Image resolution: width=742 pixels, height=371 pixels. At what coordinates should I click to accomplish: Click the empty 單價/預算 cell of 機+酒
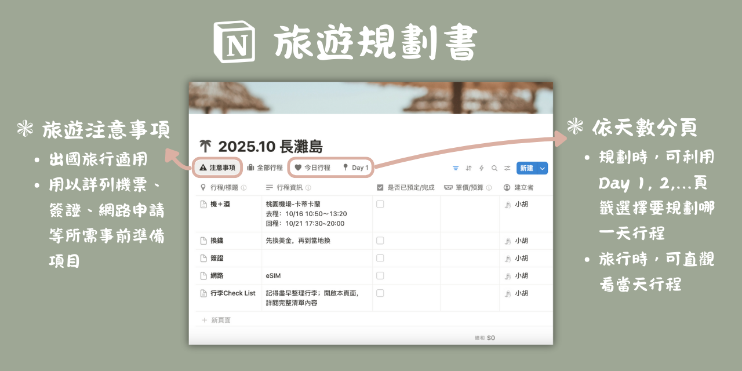click(x=470, y=214)
